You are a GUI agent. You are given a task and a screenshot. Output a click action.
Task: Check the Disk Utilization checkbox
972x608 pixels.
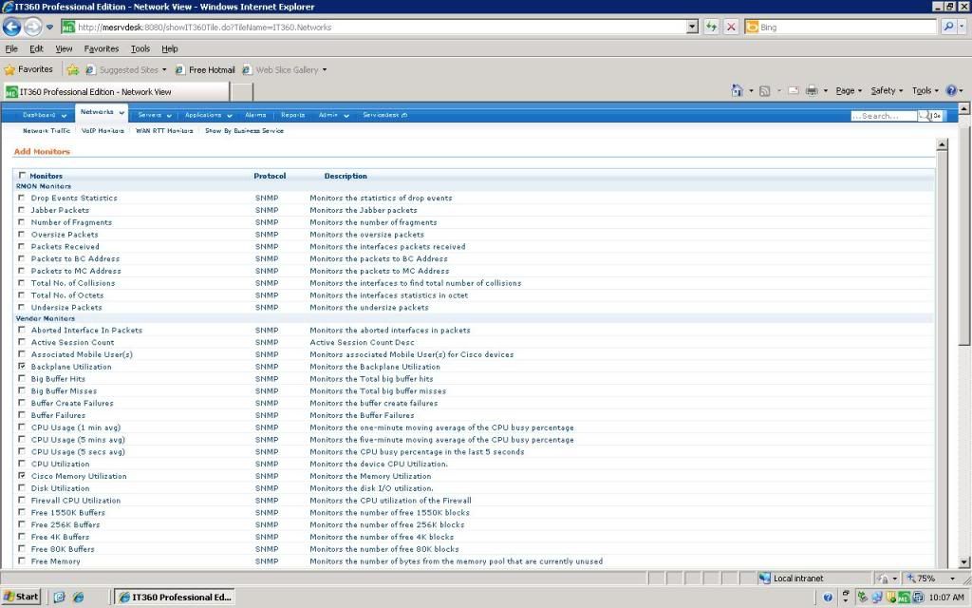tap(22, 487)
